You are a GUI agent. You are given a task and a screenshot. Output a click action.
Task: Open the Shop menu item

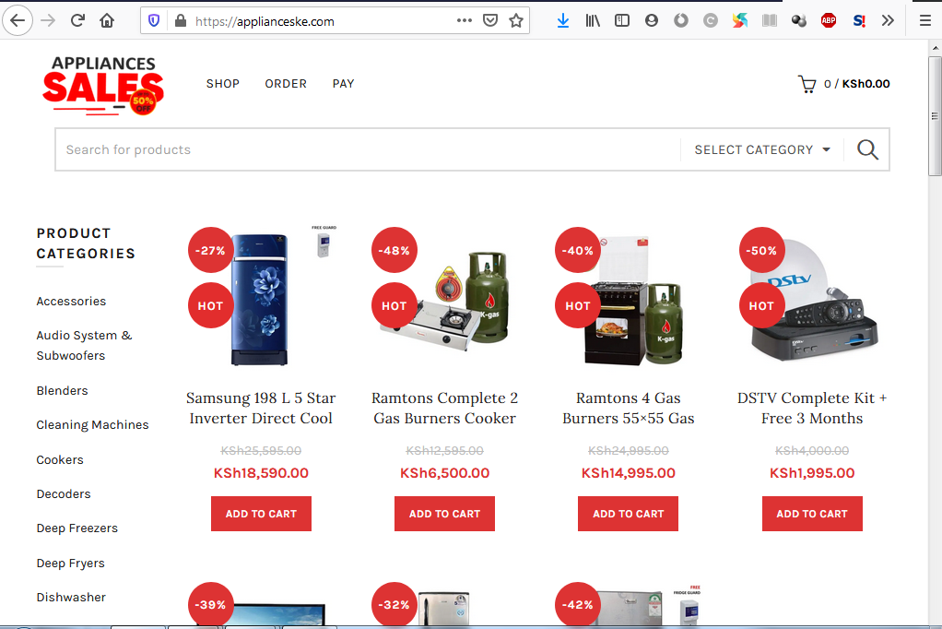click(x=223, y=84)
